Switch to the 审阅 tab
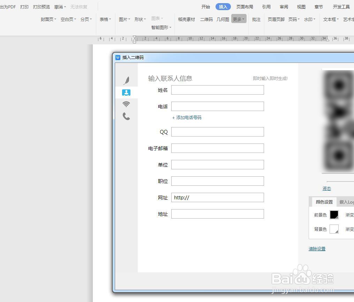354x302 pixels. [284, 7]
